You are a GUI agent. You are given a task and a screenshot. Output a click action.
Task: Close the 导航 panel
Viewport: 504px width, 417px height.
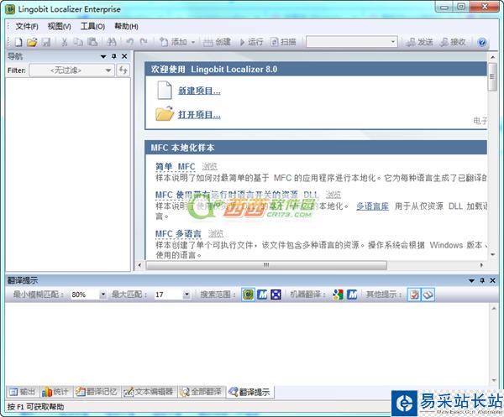coord(124,56)
